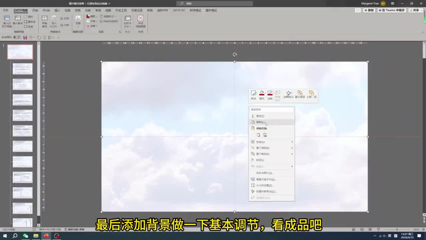Screen dimensions: 426x240
Task: Click 设置对象格式 in context menu
Action: click(x=266, y=191)
